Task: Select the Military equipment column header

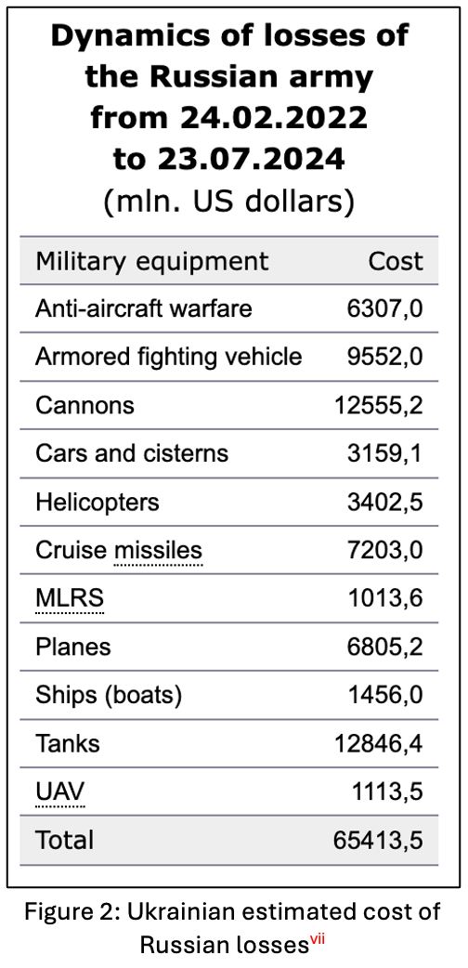Action: (x=152, y=261)
